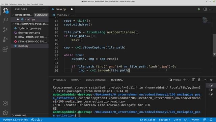
Task: Change the UTF-8 encoding setting
Action: point(177,120)
